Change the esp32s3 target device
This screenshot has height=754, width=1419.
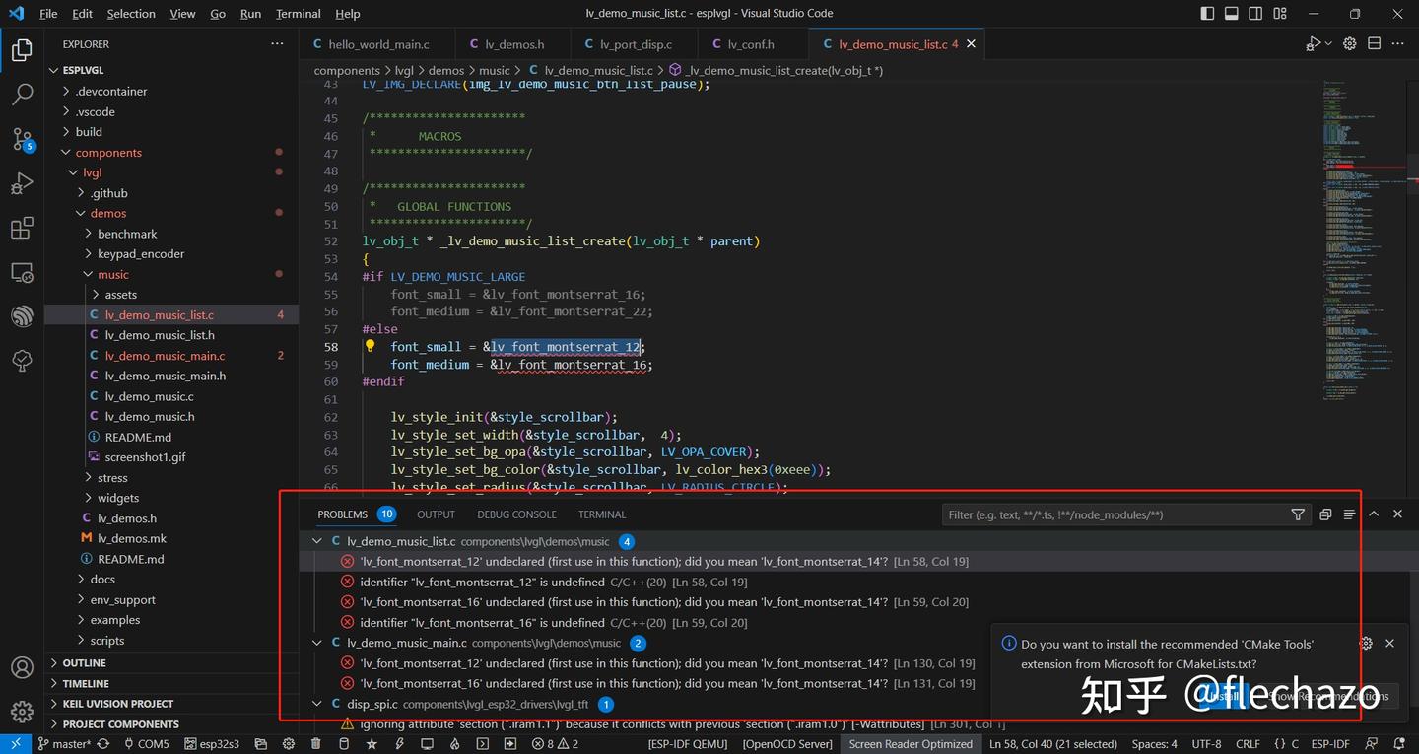[x=212, y=744]
